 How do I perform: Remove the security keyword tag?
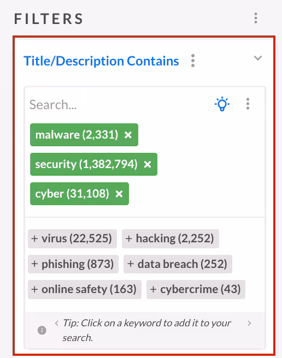148,164
